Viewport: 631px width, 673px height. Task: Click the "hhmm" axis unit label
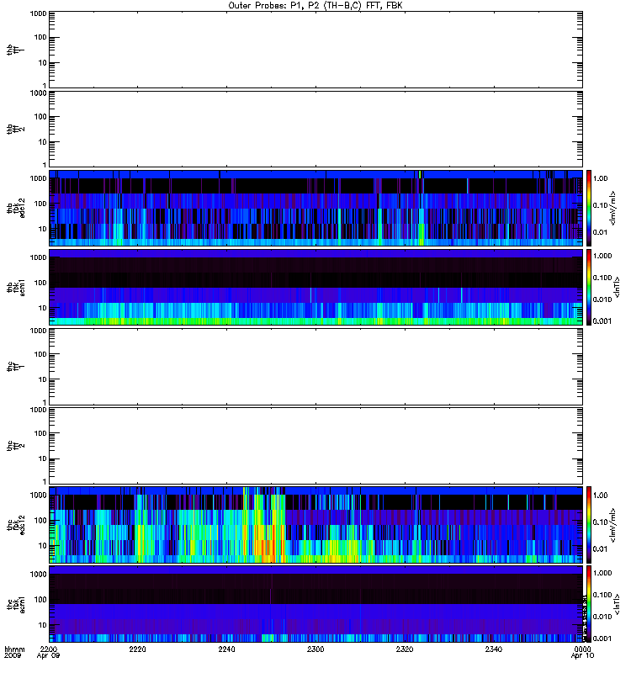14,649
